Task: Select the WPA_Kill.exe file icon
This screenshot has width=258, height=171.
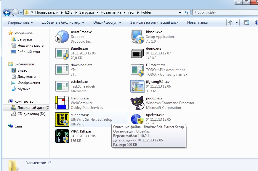Action: (62, 136)
